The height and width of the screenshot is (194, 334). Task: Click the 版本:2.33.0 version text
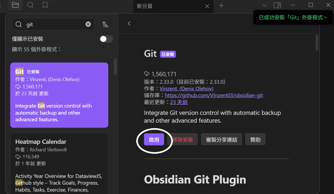[185, 82]
